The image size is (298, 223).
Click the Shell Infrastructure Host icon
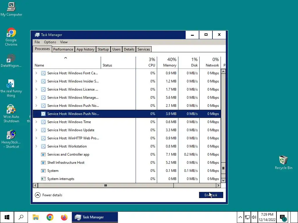pos(43,163)
